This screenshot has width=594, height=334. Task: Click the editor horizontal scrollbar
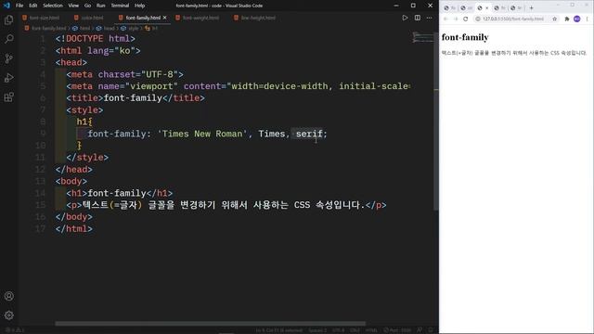211,324
